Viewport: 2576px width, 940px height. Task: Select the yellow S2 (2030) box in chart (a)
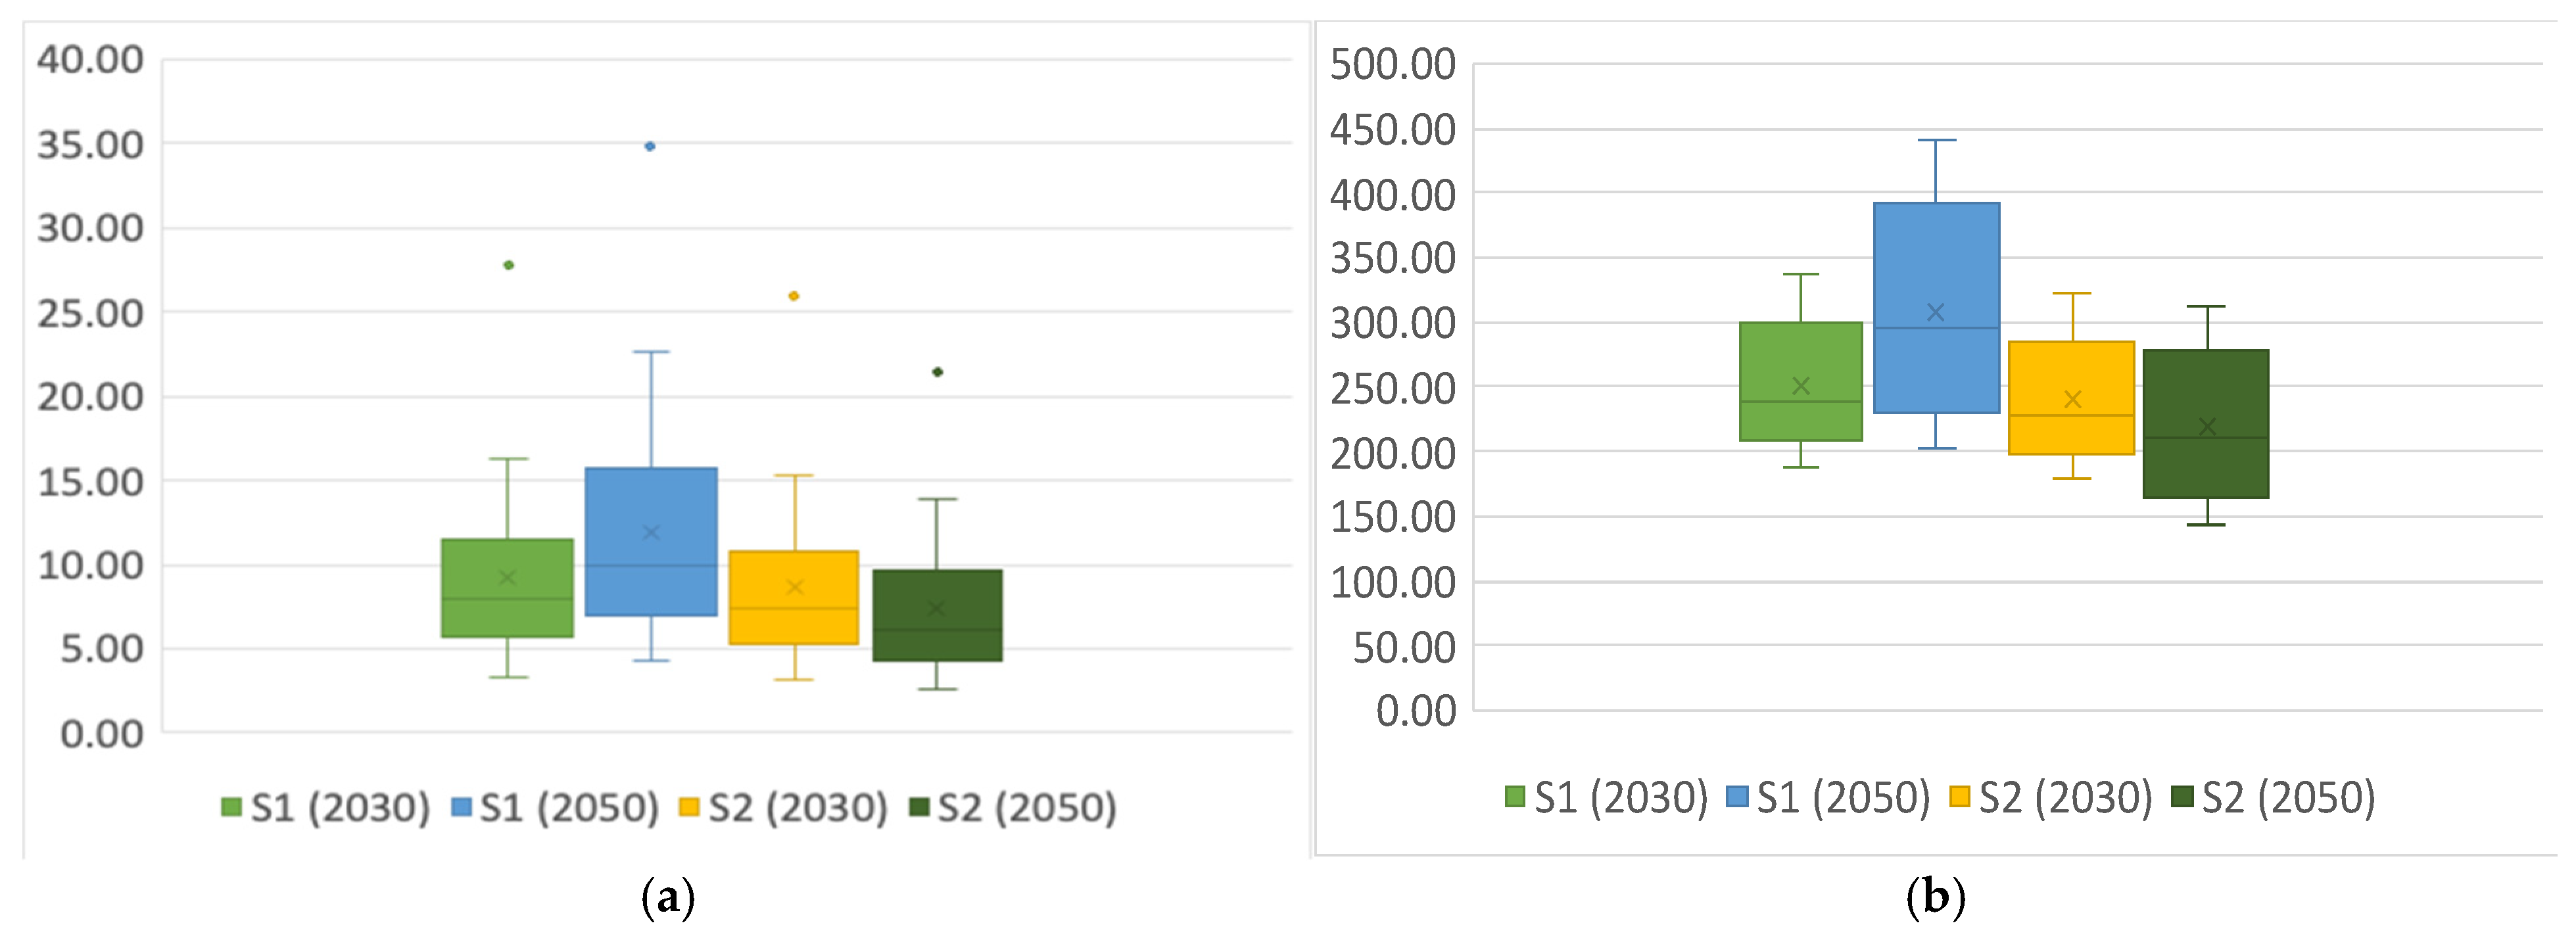tap(794, 580)
